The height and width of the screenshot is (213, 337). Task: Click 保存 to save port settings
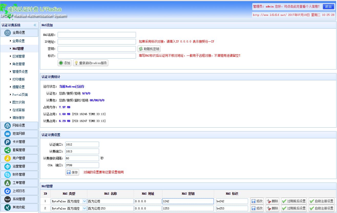coord(72,172)
